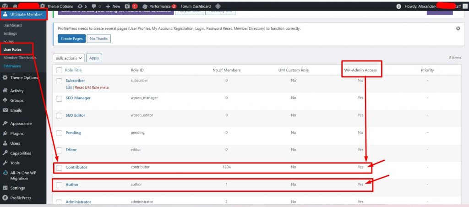Open the Editor role title link
The width and height of the screenshot is (469, 207).
71,150
